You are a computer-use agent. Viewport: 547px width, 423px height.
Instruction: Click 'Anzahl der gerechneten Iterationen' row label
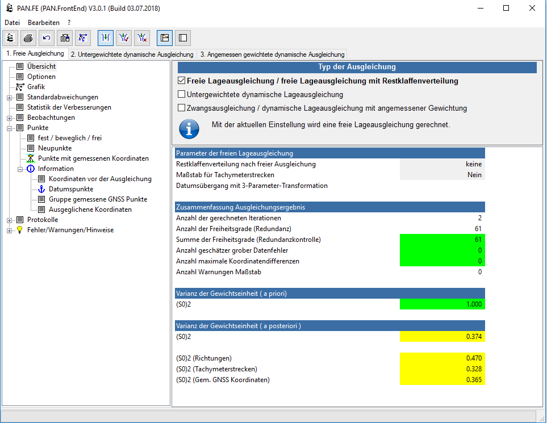tap(228, 218)
